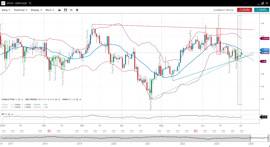Screen dimensions: 270x147
Task: Click the US flag event marker near February
Action: pos(49,131)
